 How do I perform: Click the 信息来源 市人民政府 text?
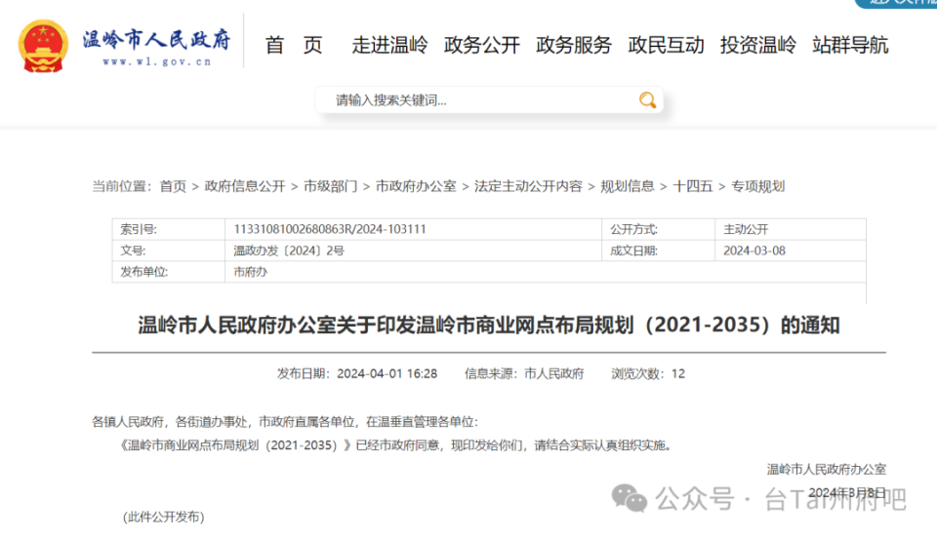coord(524,373)
